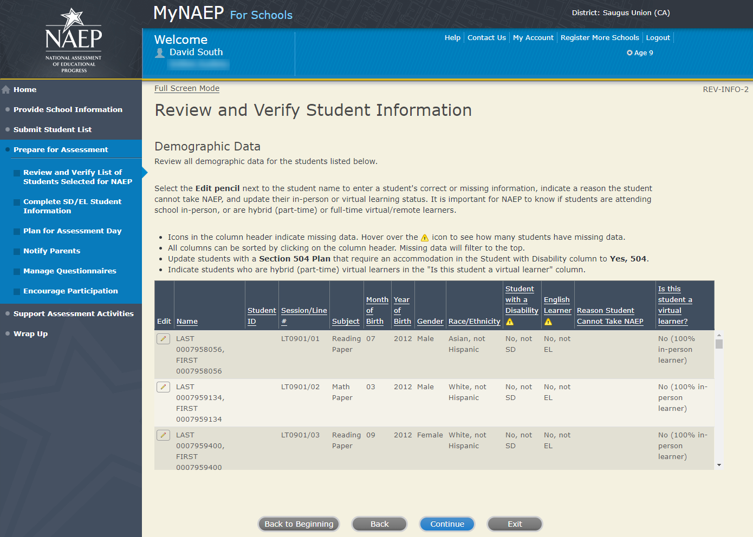Sort table by Name column header
753x537 pixels.
pos(187,322)
